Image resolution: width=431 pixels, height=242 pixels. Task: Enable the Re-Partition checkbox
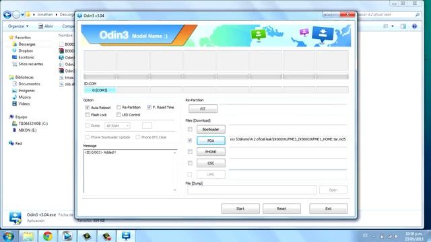tap(119, 108)
